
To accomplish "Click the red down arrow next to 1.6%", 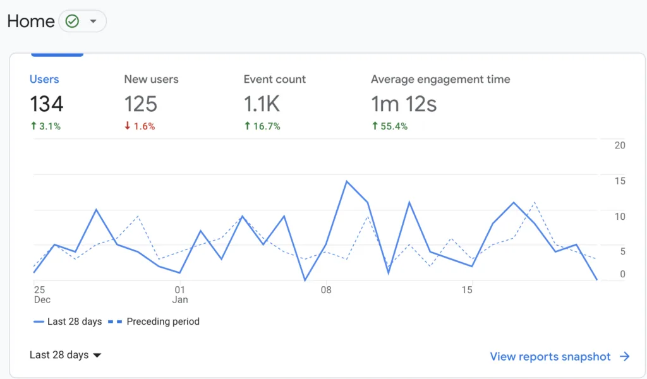I will click(x=128, y=126).
